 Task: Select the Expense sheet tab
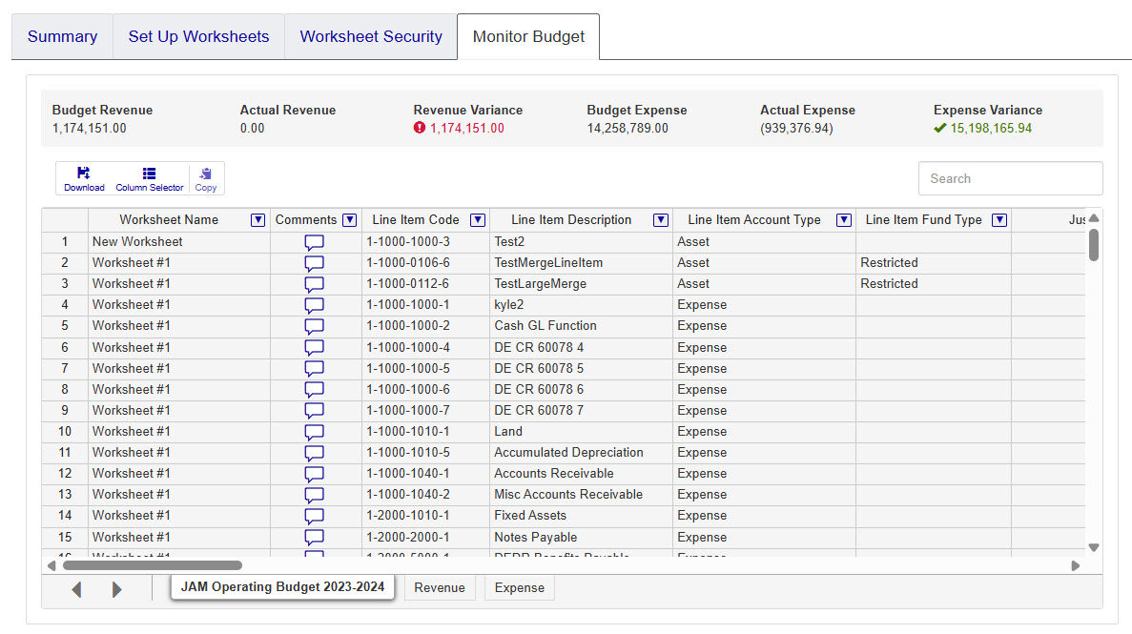(x=520, y=587)
